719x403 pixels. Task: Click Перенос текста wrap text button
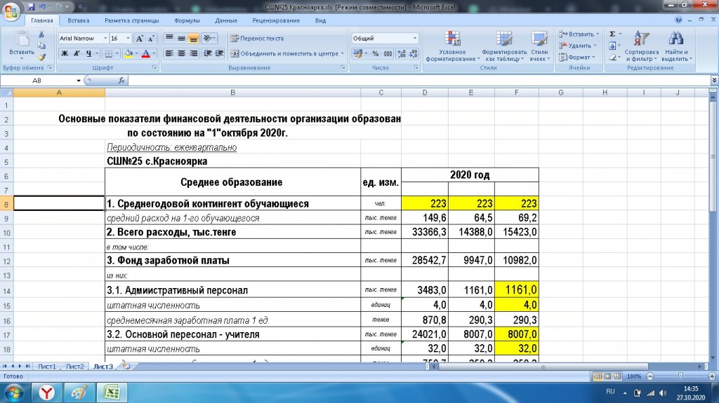tap(257, 39)
